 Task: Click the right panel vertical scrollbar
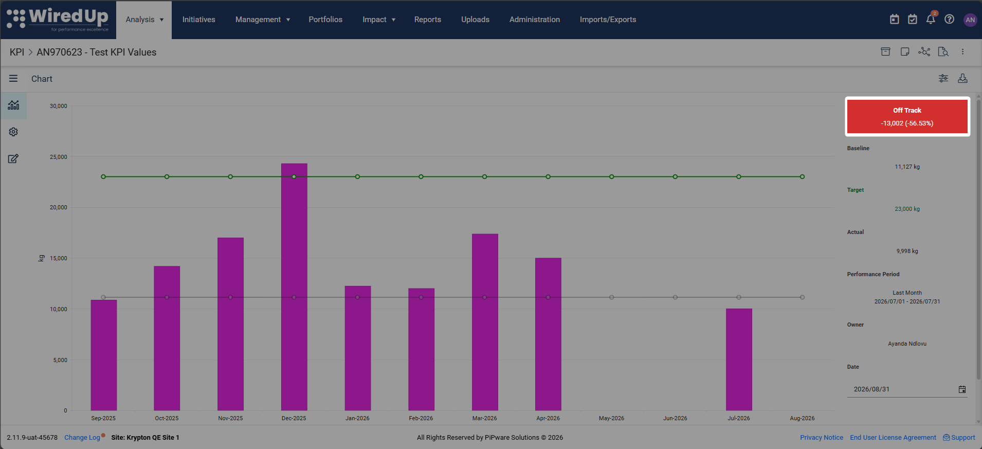tap(978, 239)
